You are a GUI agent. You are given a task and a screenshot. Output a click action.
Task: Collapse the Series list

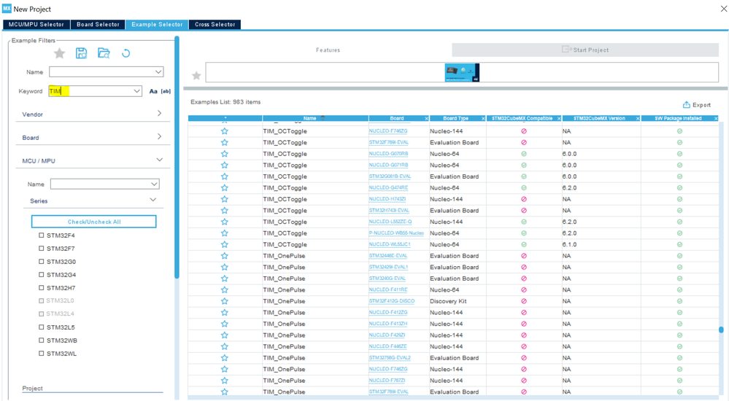[153, 200]
